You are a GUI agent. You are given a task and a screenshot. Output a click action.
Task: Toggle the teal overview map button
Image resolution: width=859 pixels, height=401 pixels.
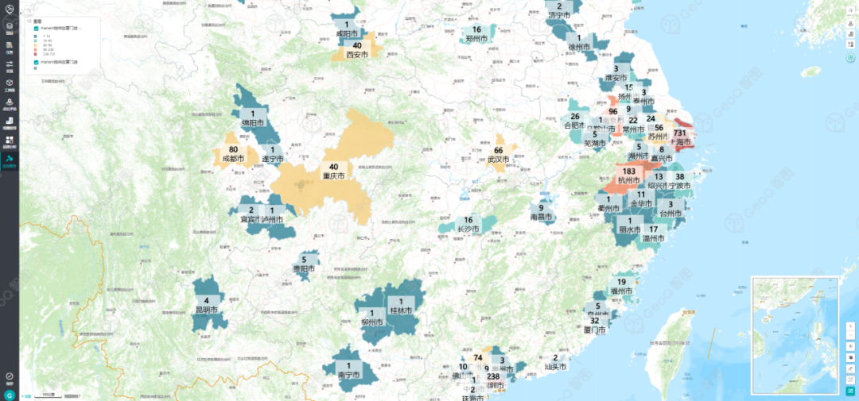[x=850, y=391]
